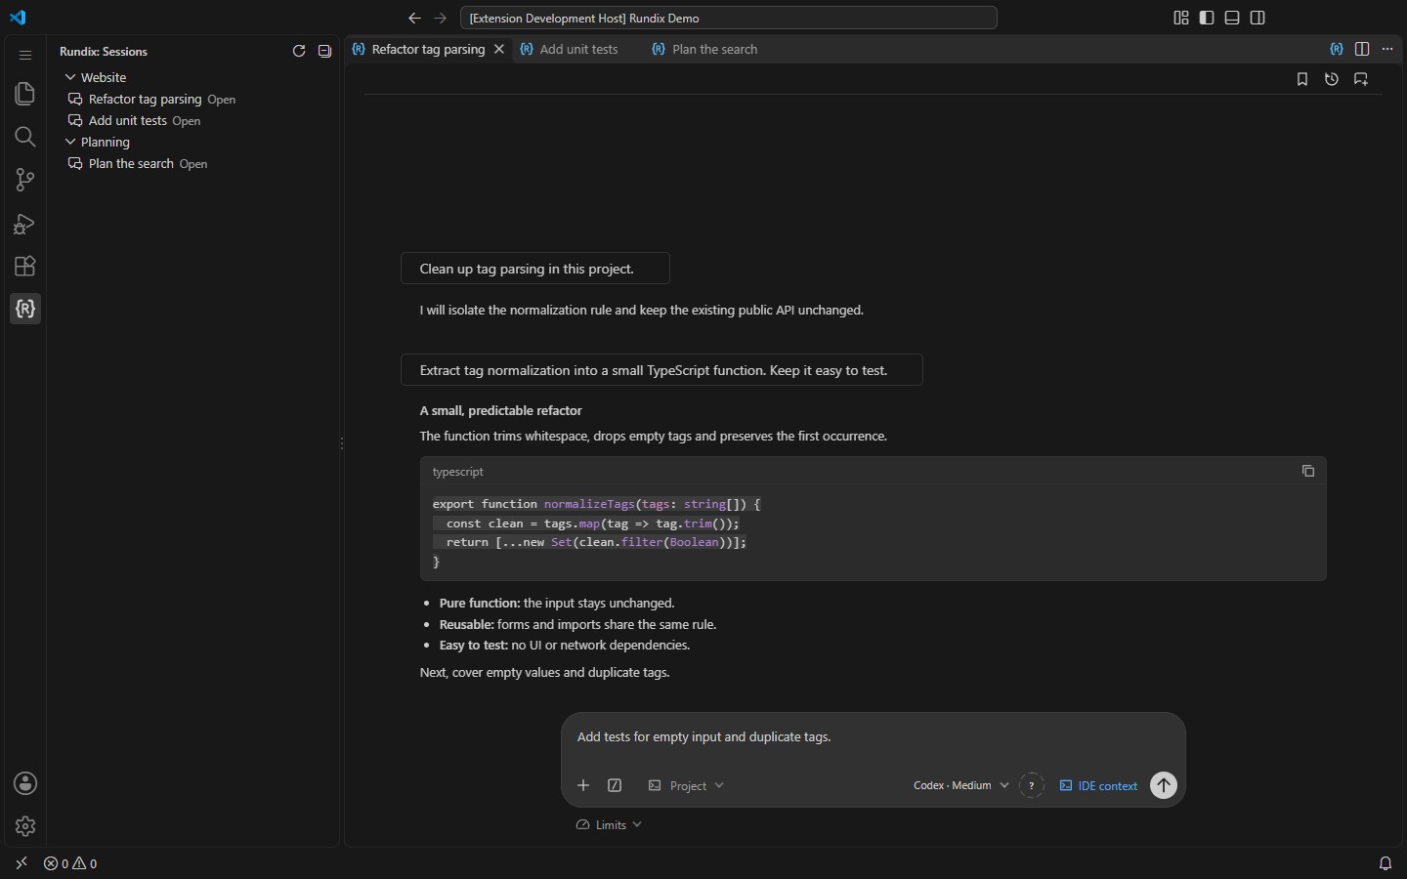This screenshot has height=879, width=1407.
Task: Close the Refactor tag parsing tab
Action: (x=499, y=49)
